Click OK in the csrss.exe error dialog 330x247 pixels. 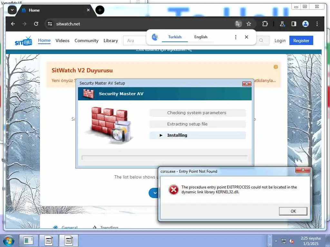(293, 211)
